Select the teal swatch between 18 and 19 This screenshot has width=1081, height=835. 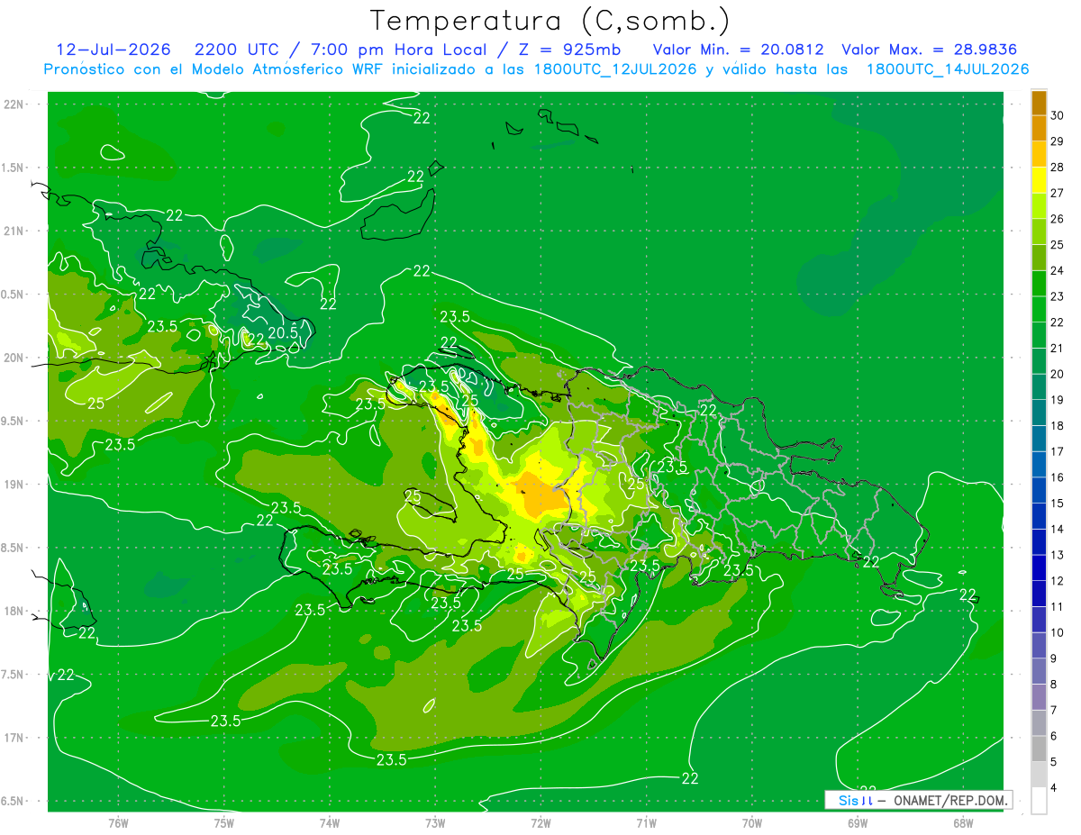(x=1039, y=413)
